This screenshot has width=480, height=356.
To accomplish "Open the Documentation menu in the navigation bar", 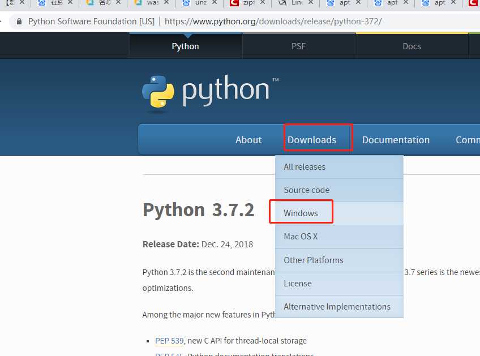I will pyautogui.click(x=396, y=140).
